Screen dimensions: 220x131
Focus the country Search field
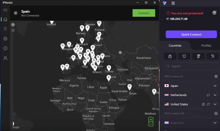pyautogui.click(x=191, y=66)
